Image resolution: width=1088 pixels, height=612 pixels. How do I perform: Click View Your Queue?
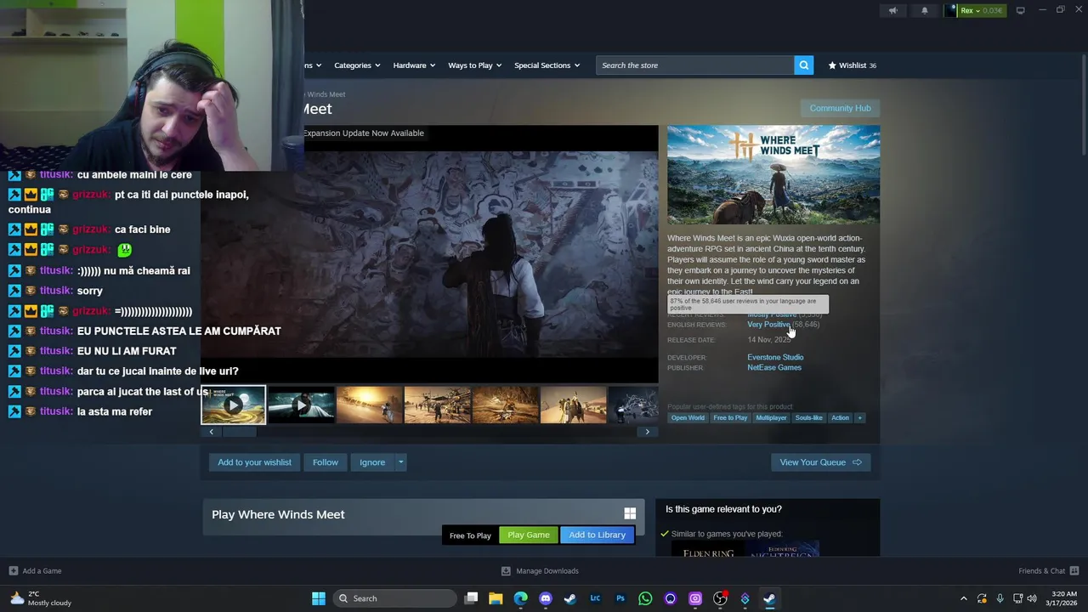[820, 462]
